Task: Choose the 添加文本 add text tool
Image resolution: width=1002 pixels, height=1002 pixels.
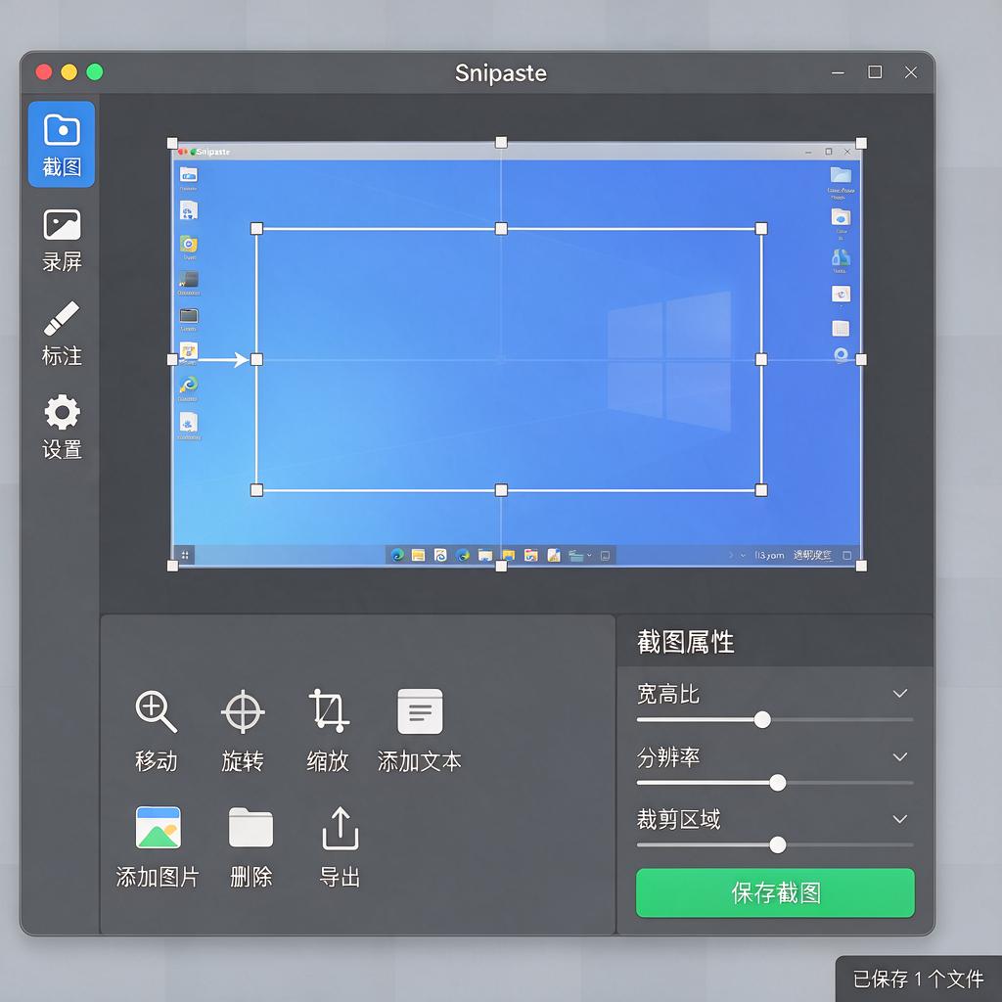Action: click(x=419, y=732)
